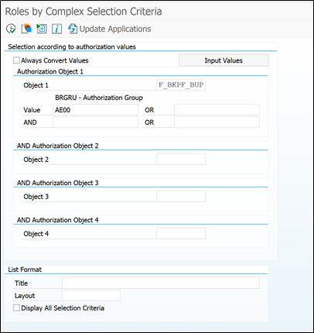Viewport: 314px width, 333px height.
Task: Click the OR field beside Value
Action: 217,110
